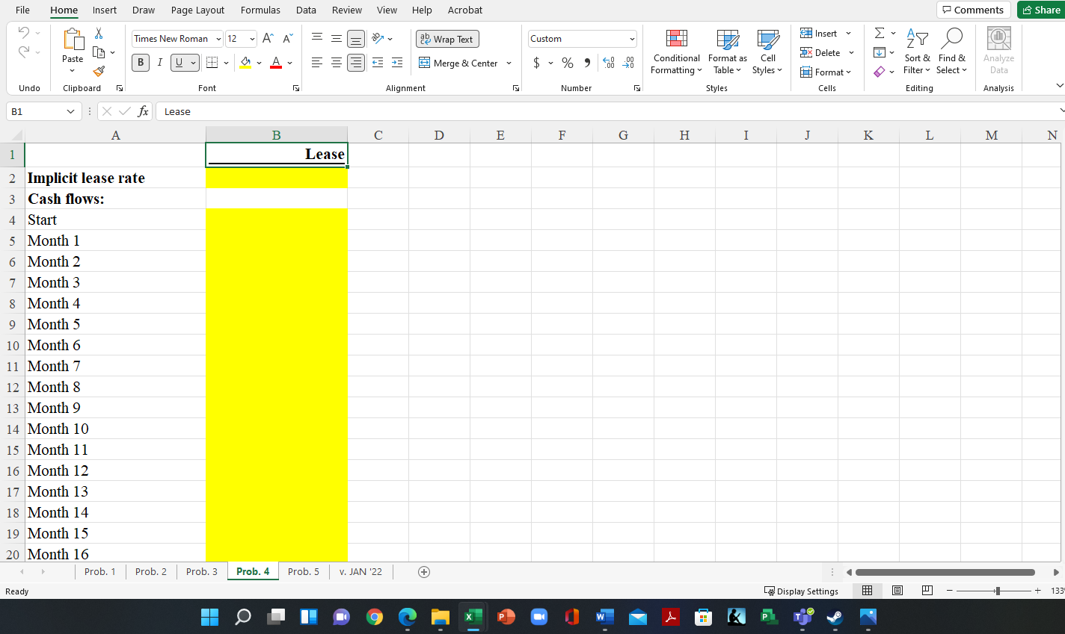Switch to the Insert ribbon tab
The width and height of the screenshot is (1065, 634).
point(105,10)
